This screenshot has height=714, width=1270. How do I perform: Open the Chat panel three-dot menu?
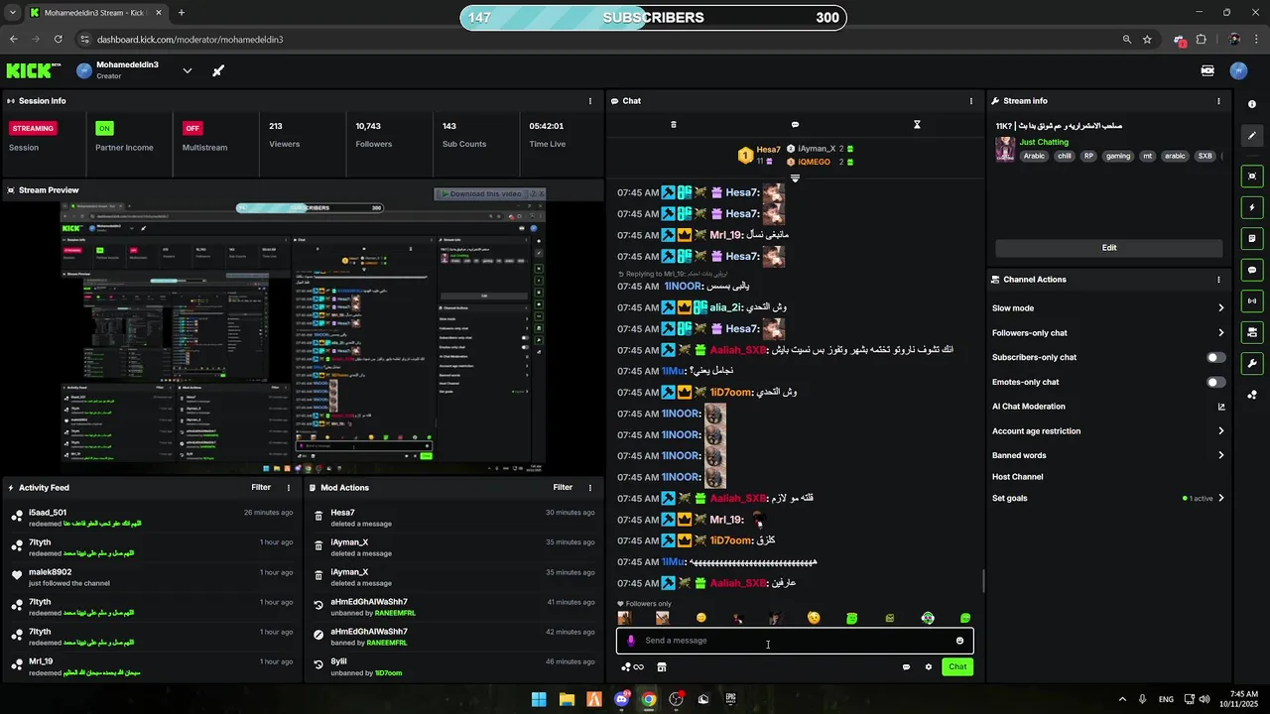(971, 101)
